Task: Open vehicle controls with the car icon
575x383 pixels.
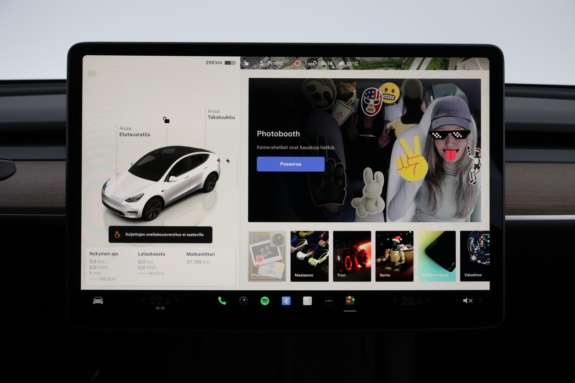Action: (x=98, y=301)
